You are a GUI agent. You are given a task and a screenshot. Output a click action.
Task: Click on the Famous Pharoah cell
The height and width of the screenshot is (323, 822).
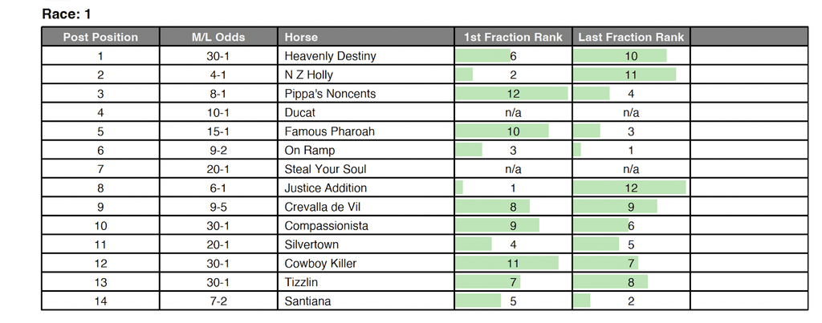[329, 131]
